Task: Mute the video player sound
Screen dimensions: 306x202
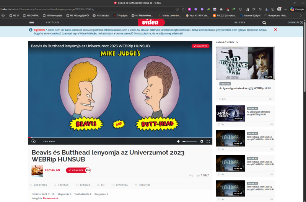Action: pos(178,141)
